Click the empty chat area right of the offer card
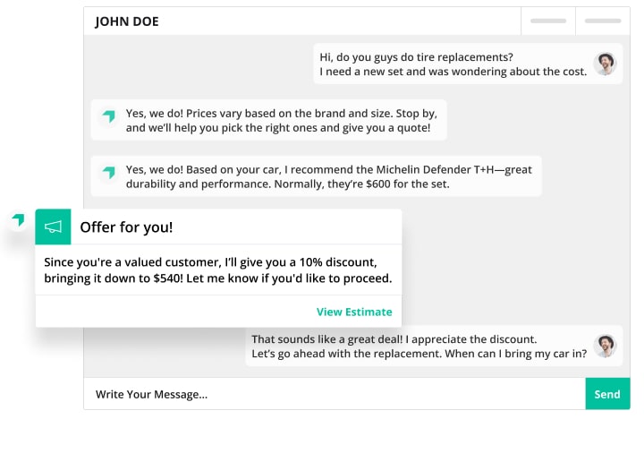644x462 pixels. [510, 260]
